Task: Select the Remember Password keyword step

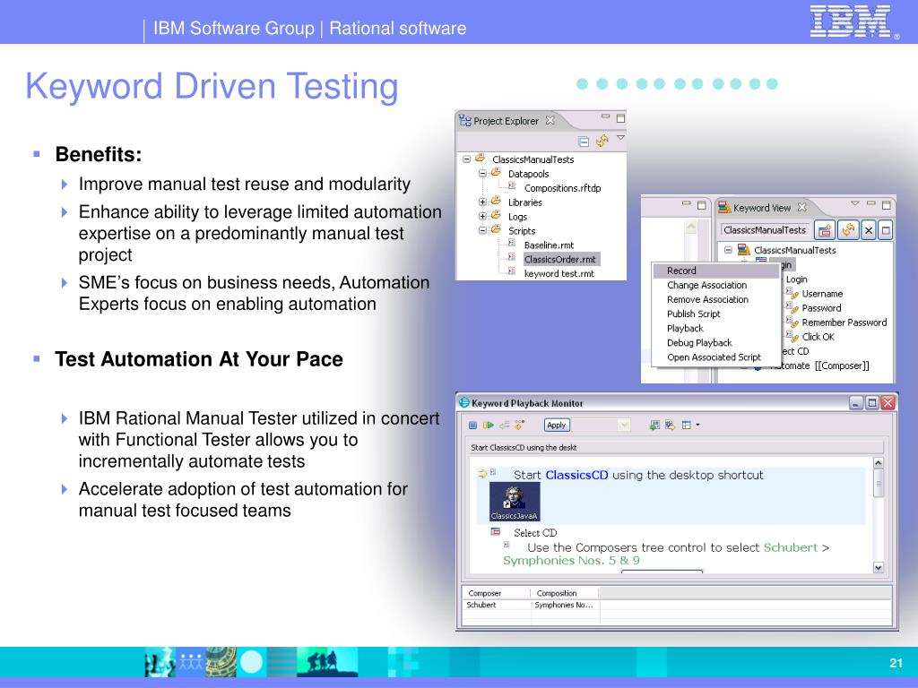Action: click(844, 322)
